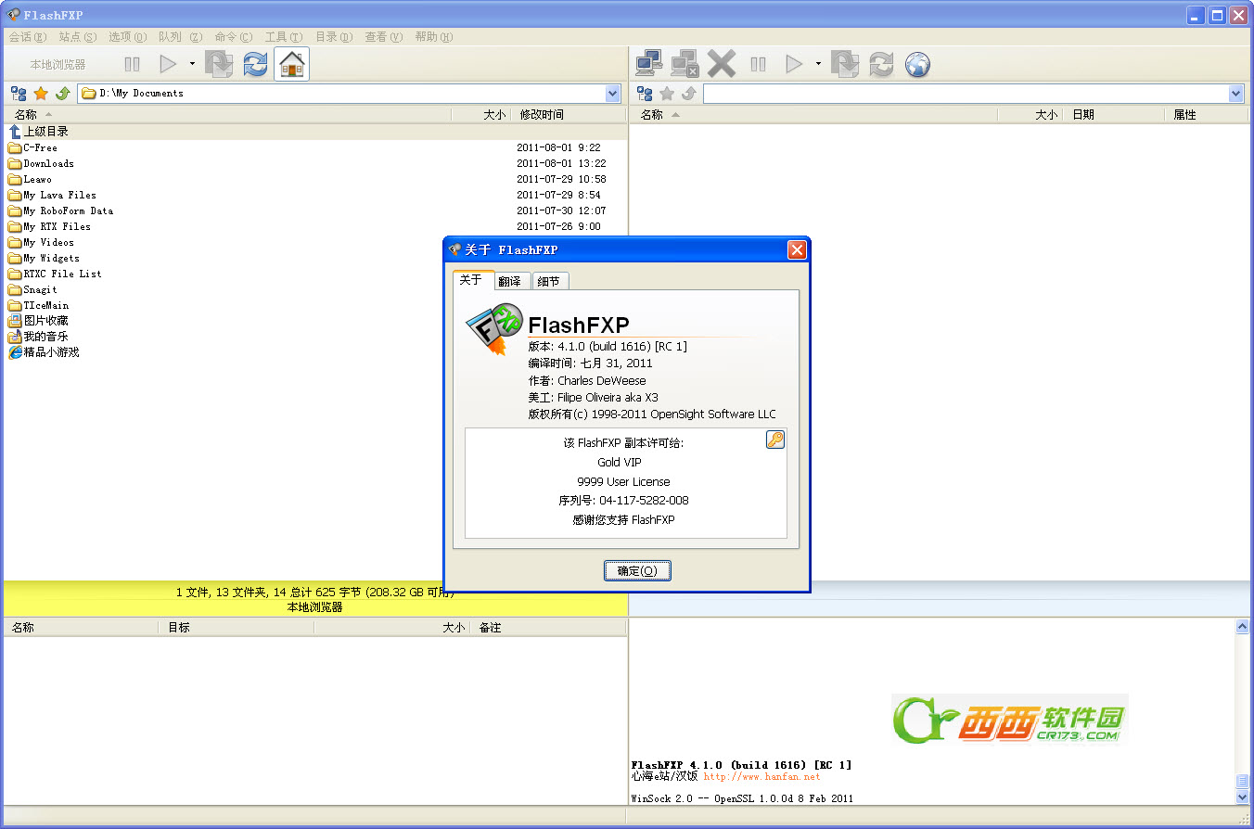Select the C-Free folder

click(x=32, y=147)
